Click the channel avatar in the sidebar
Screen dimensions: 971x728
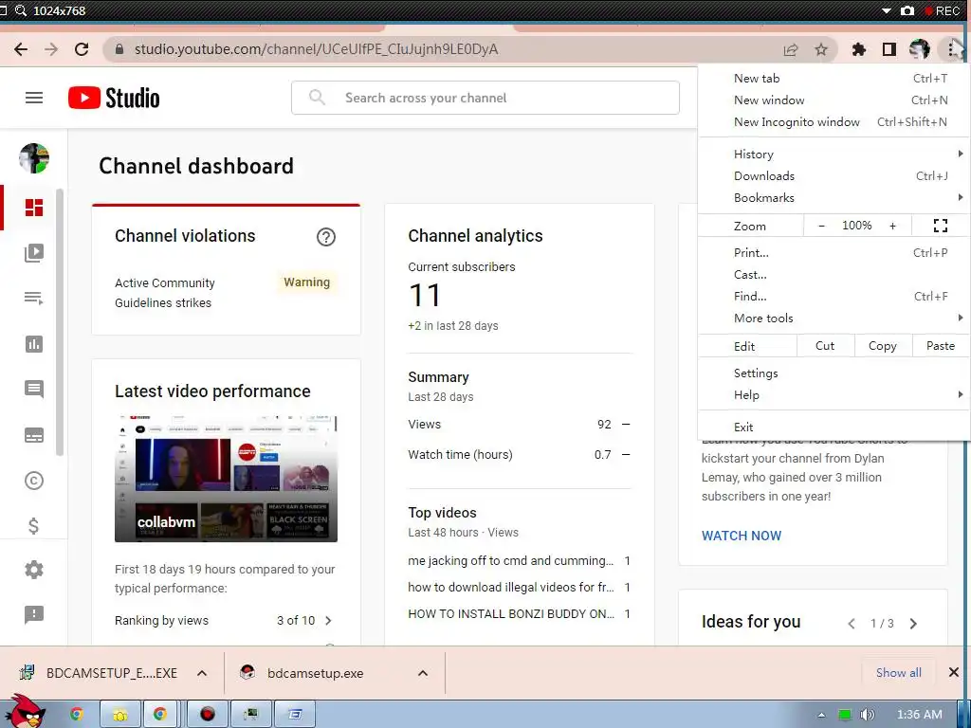click(x=34, y=158)
